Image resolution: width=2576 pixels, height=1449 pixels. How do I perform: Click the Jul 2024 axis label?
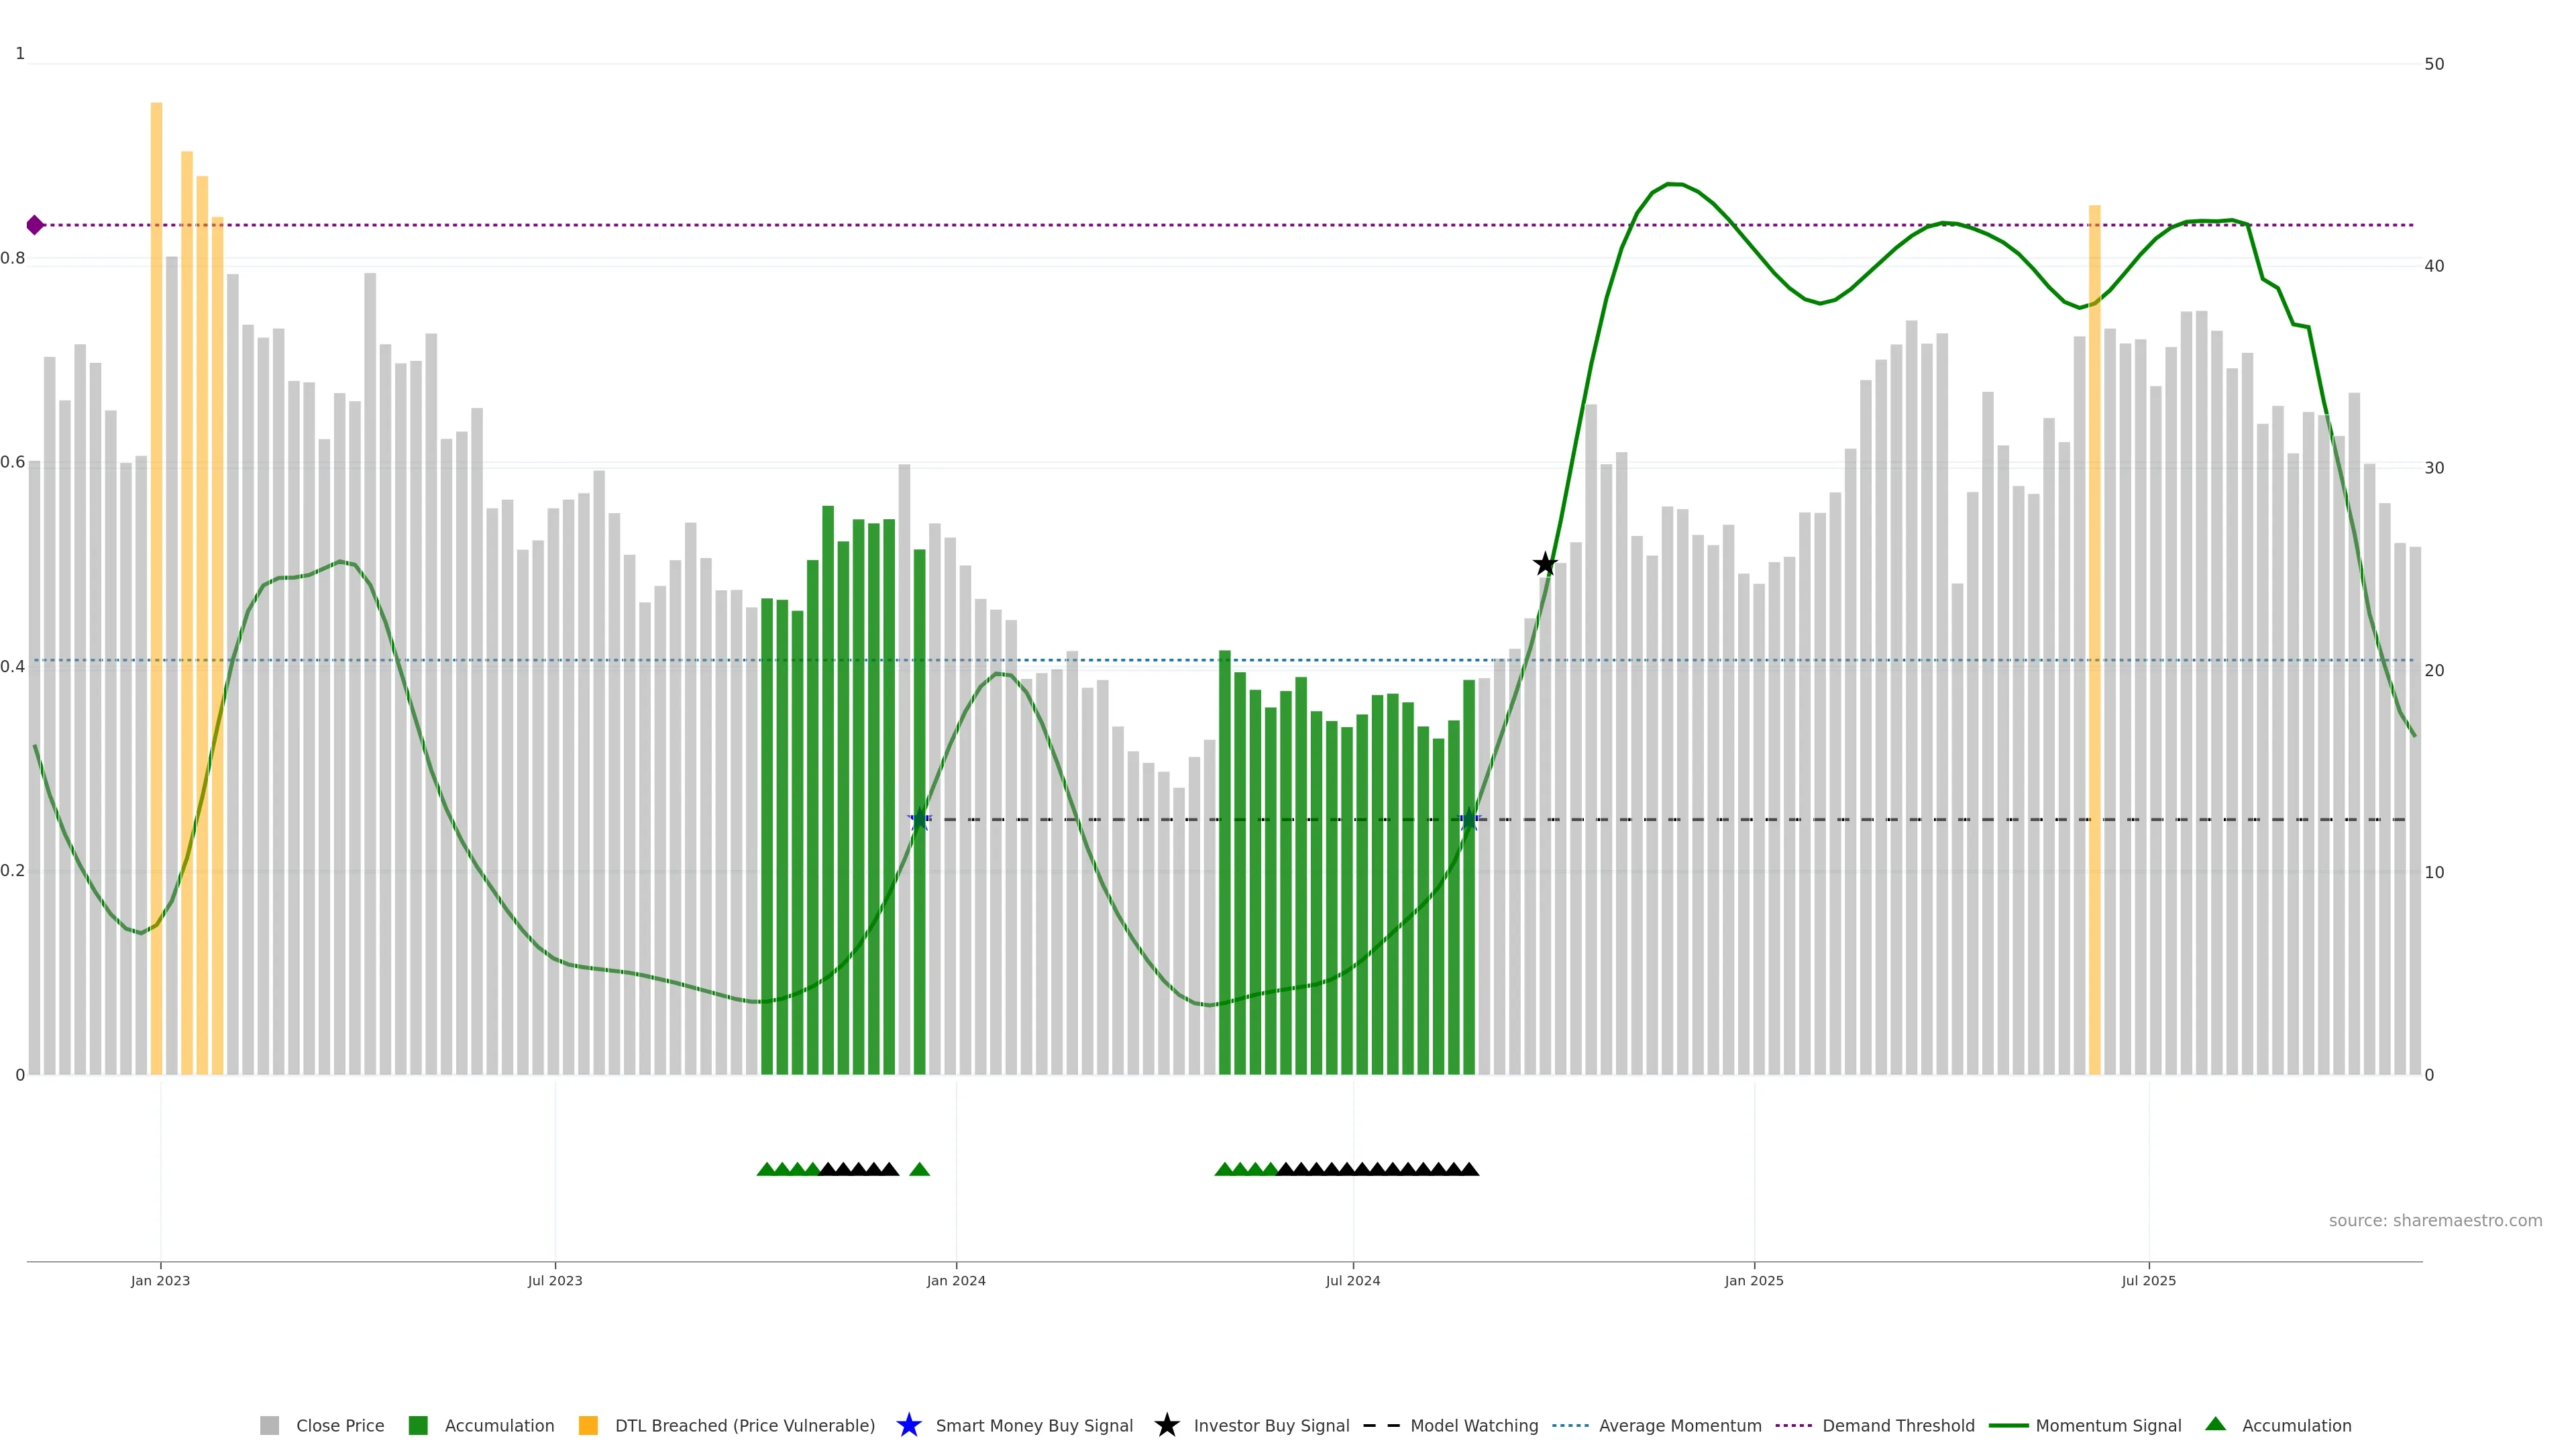tap(1352, 1281)
